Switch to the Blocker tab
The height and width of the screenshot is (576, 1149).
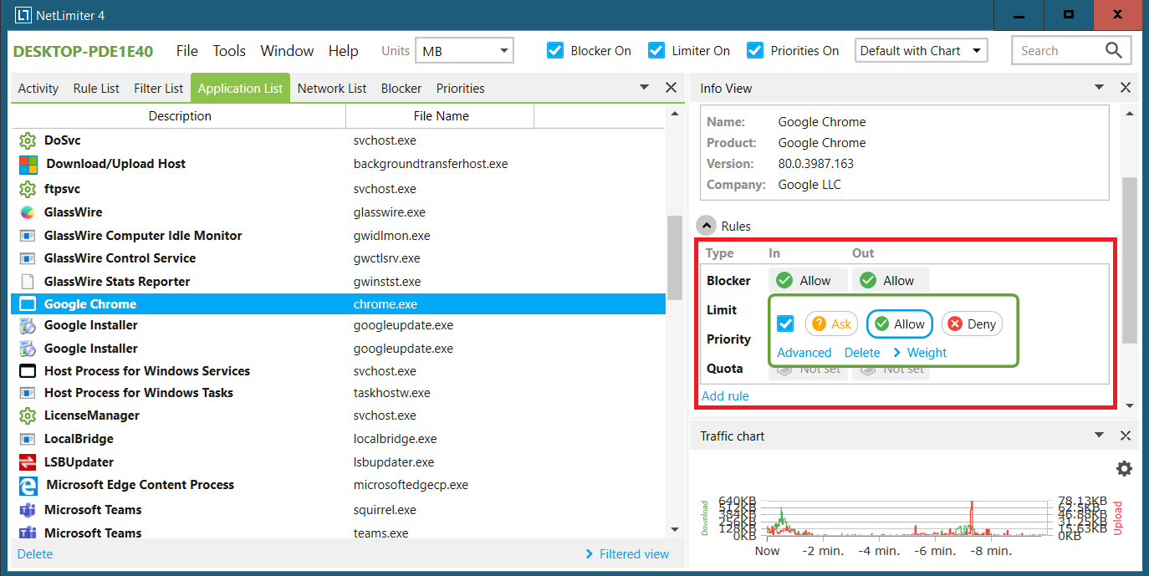(401, 88)
